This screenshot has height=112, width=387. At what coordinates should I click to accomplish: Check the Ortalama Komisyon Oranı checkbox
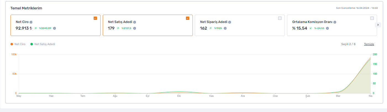point(372,18)
